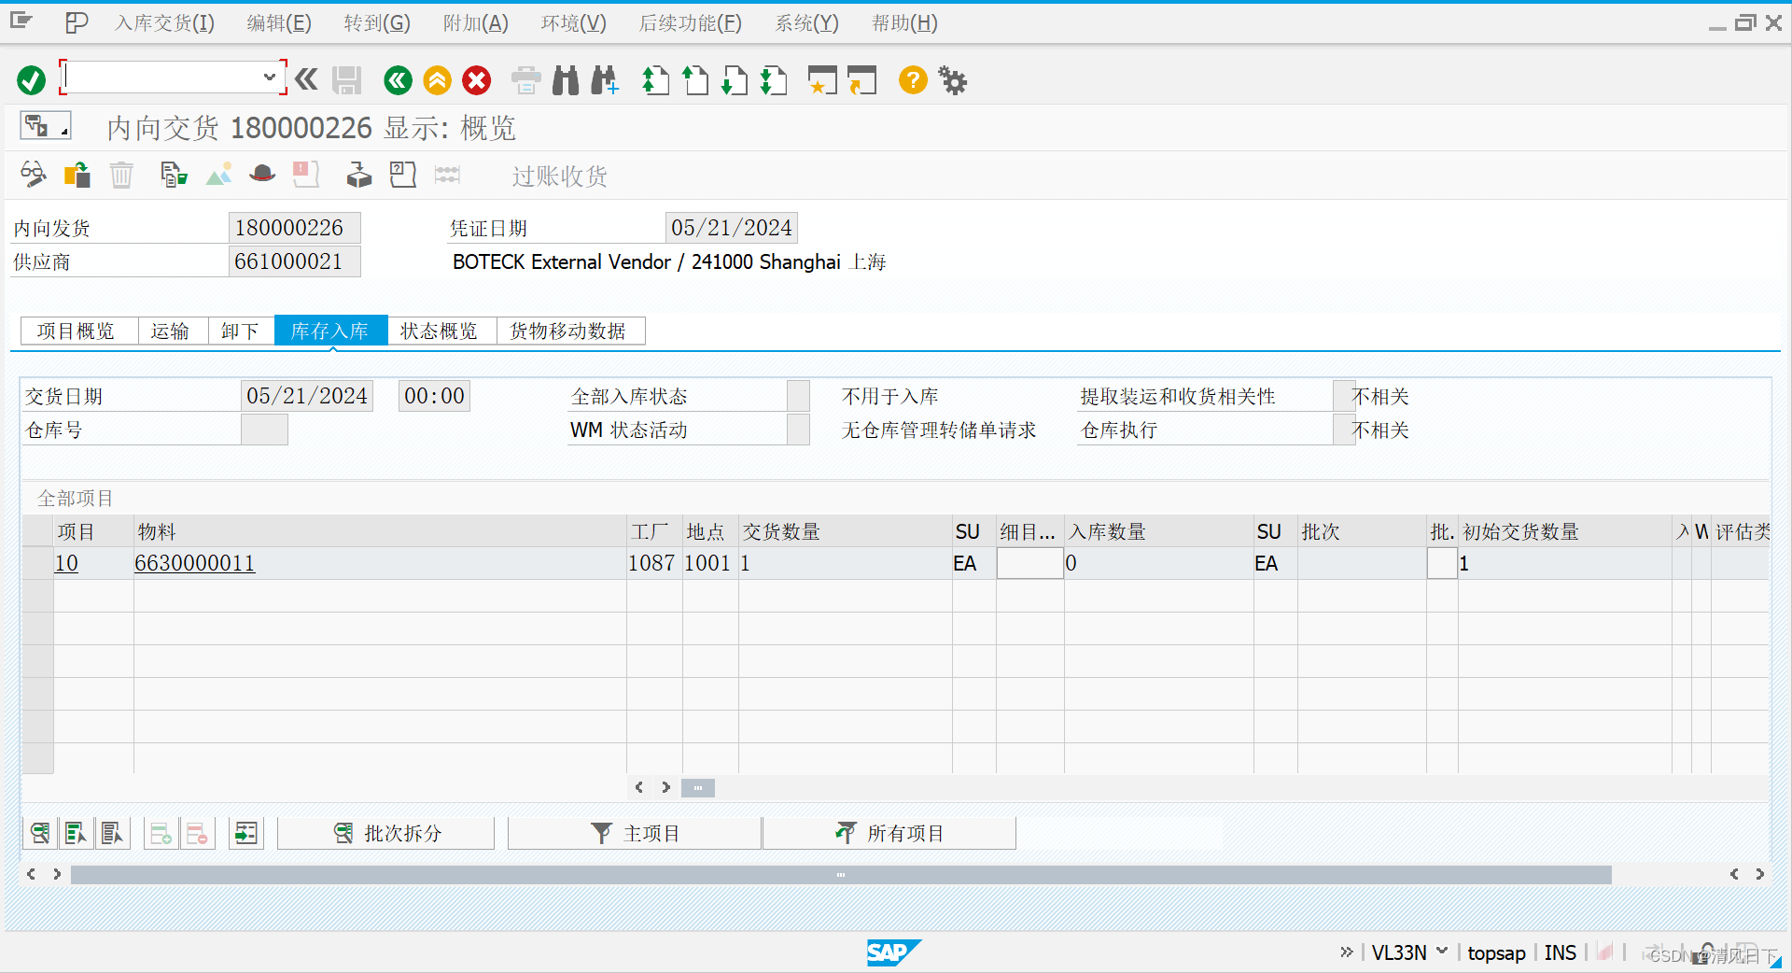Viewport: 1792px width, 973px height.
Task: Click the yellow Exit up-arrow icon
Action: [437, 80]
